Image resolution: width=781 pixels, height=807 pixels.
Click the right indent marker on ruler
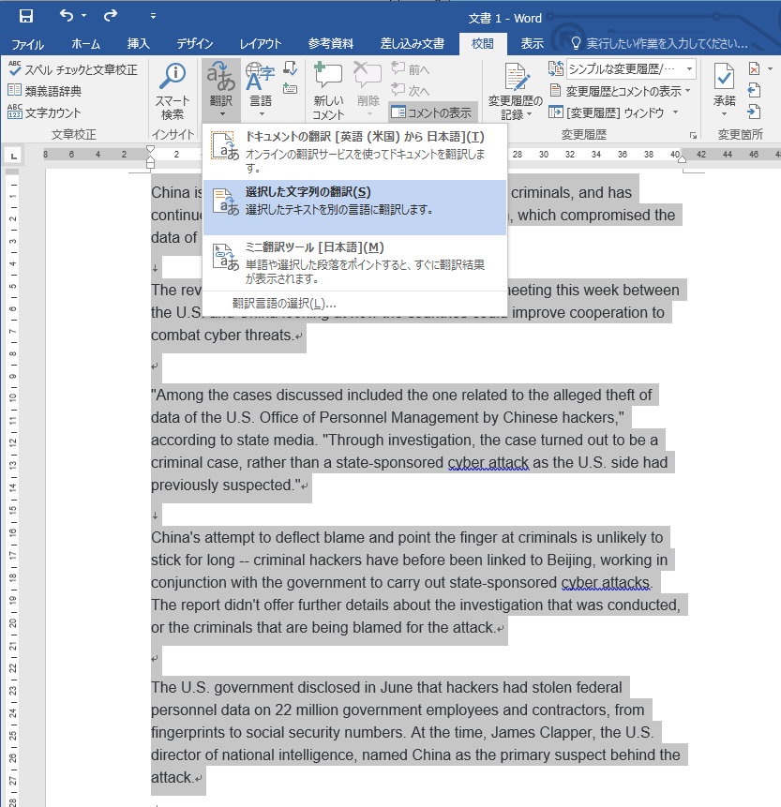pyautogui.click(x=683, y=159)
